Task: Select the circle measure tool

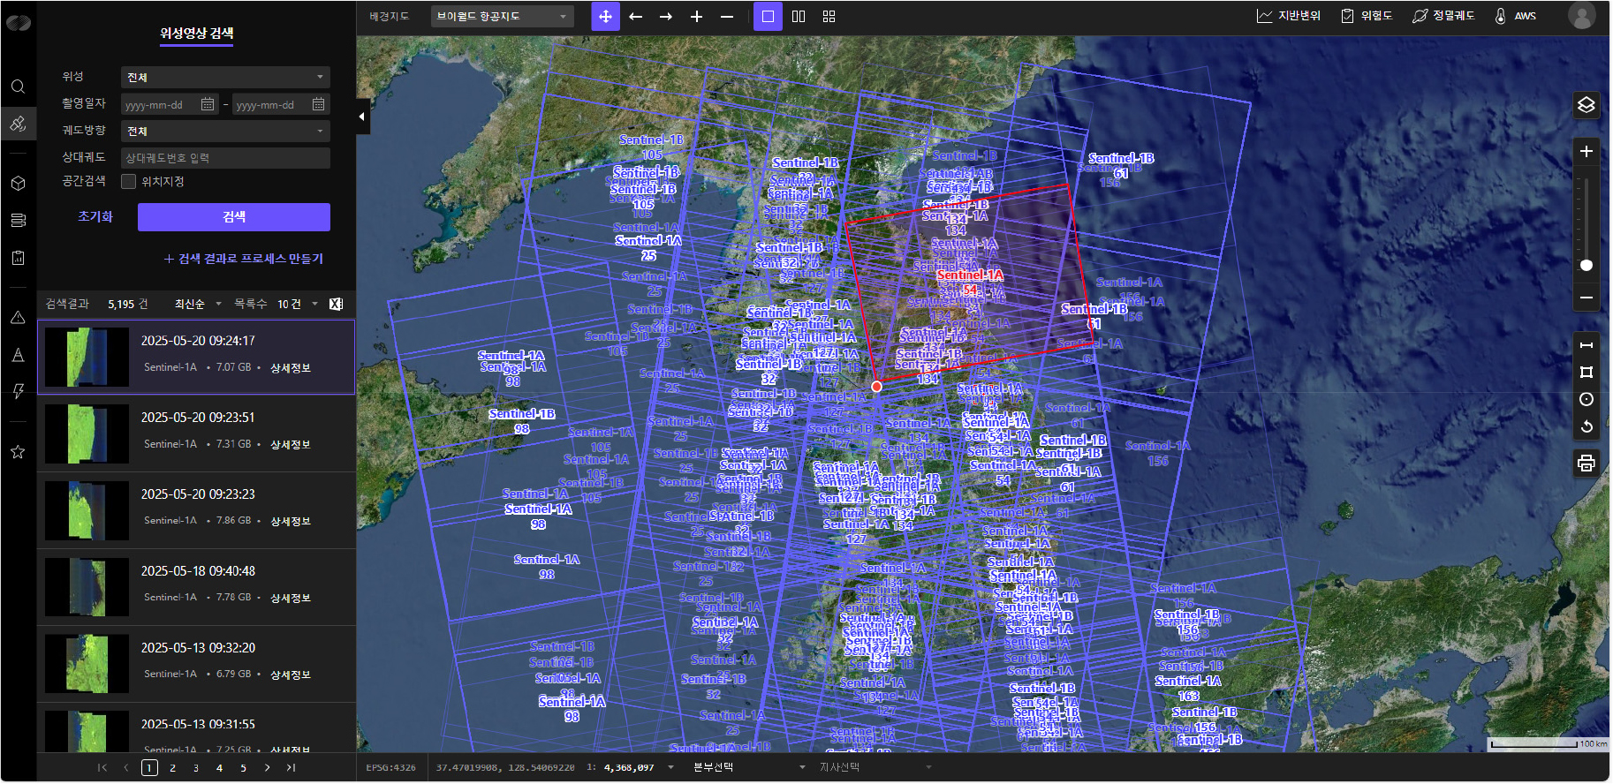Action: (x=1586, y=400)
